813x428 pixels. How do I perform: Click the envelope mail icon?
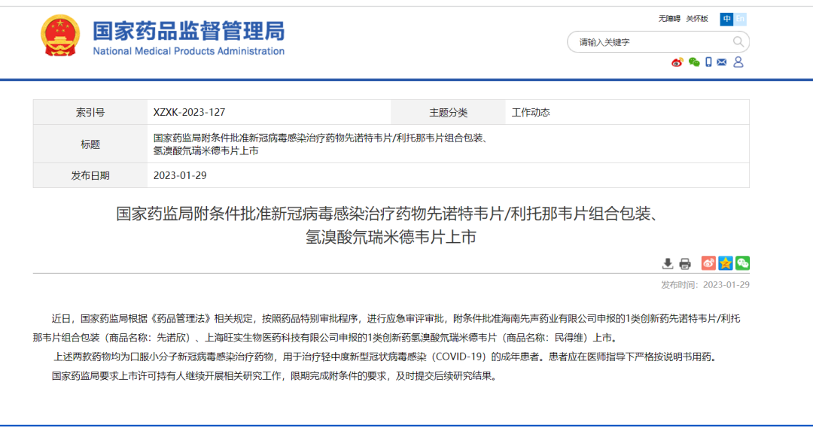pyautogui.click(x=723, y=62)
